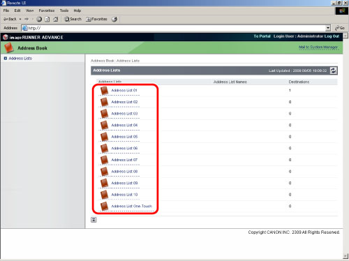Click the refresh icon beside Last Updated
349x261 pixels.
point(333,70)
